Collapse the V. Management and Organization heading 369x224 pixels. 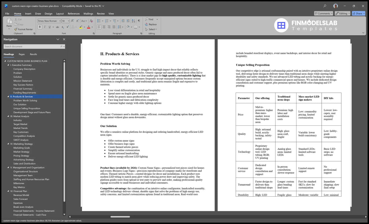click(x=8, y=168)
